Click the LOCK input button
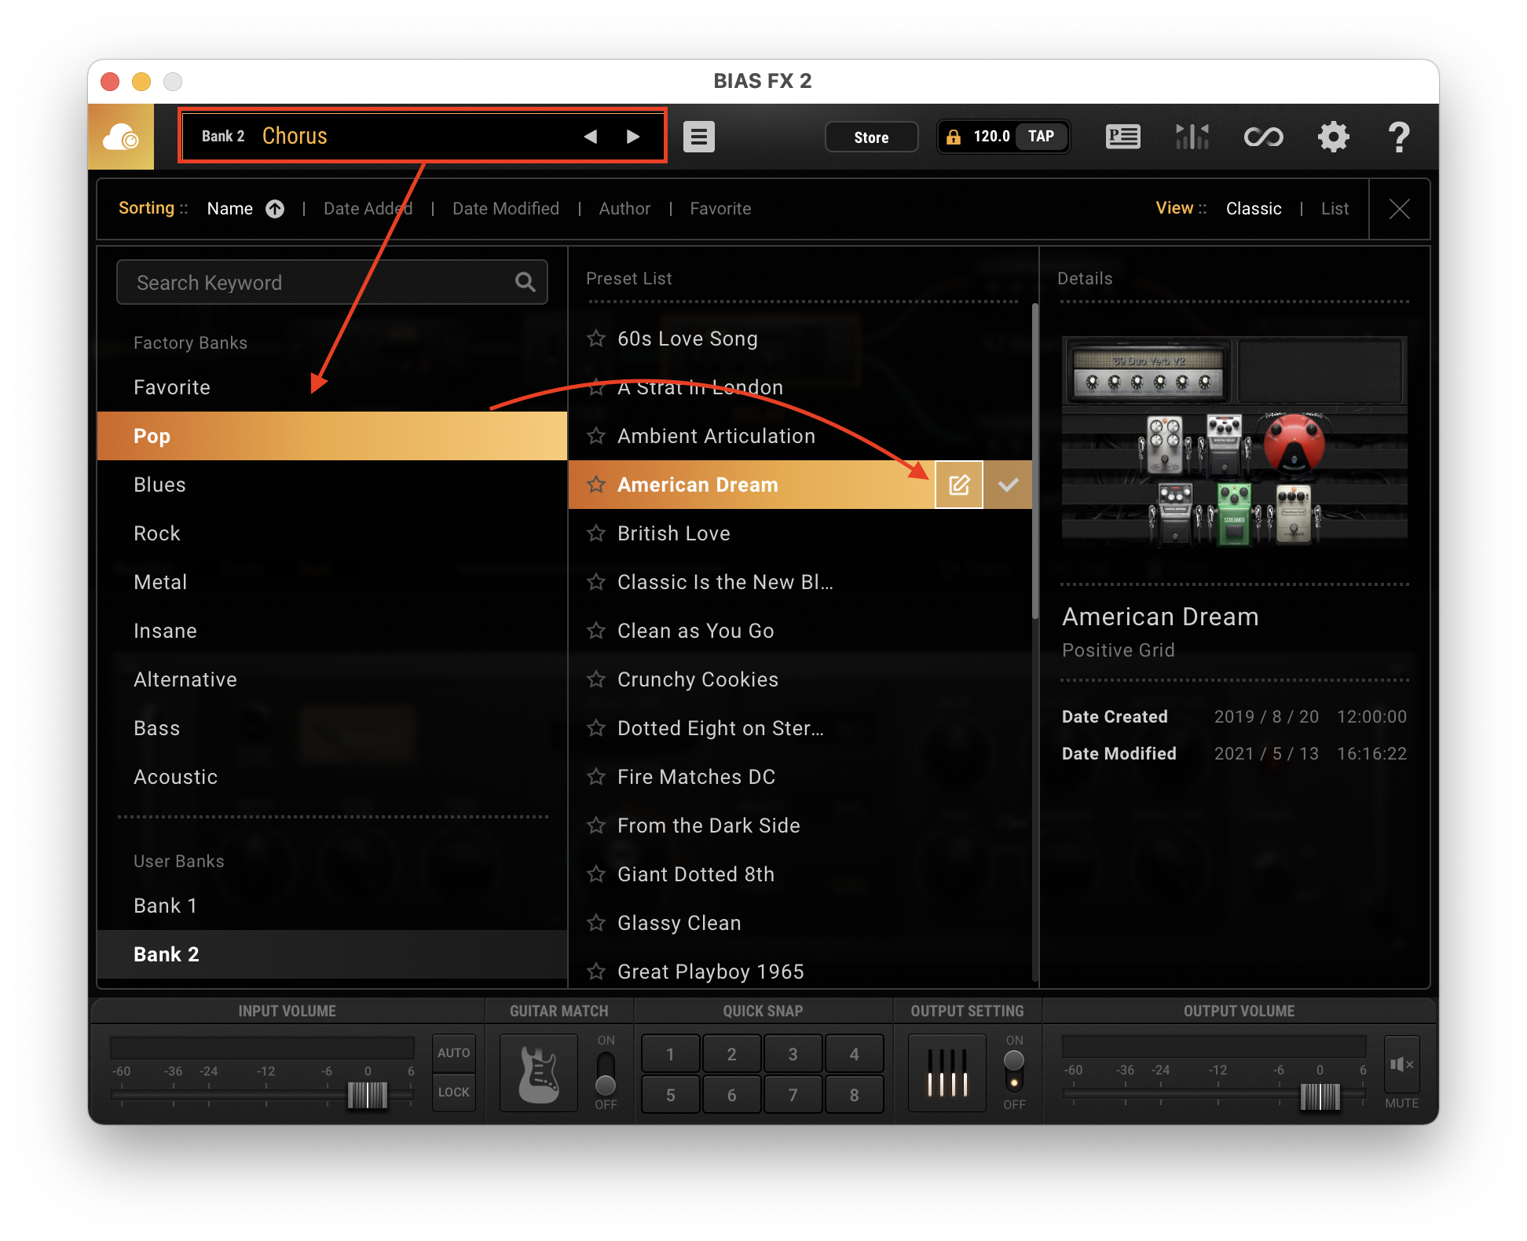 453,1093
